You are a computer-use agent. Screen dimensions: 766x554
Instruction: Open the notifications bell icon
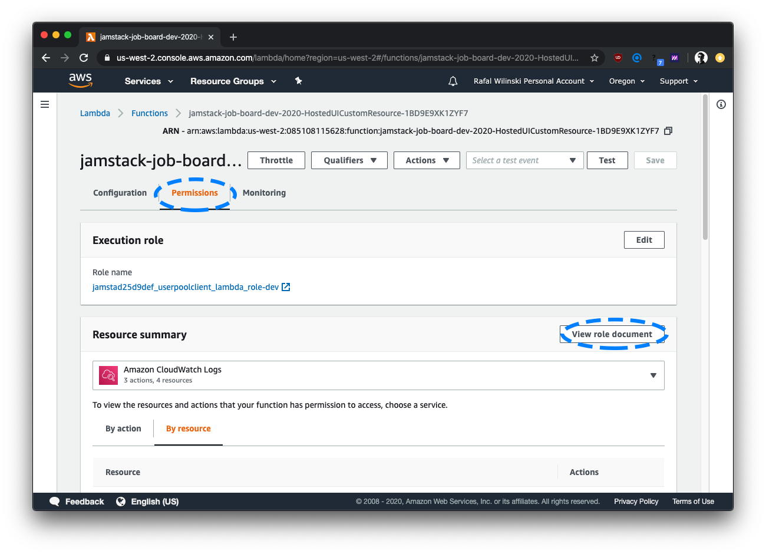453,81
